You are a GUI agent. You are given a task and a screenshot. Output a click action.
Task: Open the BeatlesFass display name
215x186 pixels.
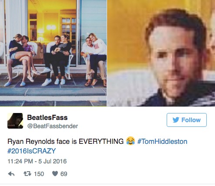47,117
